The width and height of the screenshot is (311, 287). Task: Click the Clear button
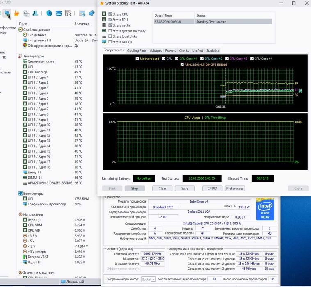[x=162, y=189]
